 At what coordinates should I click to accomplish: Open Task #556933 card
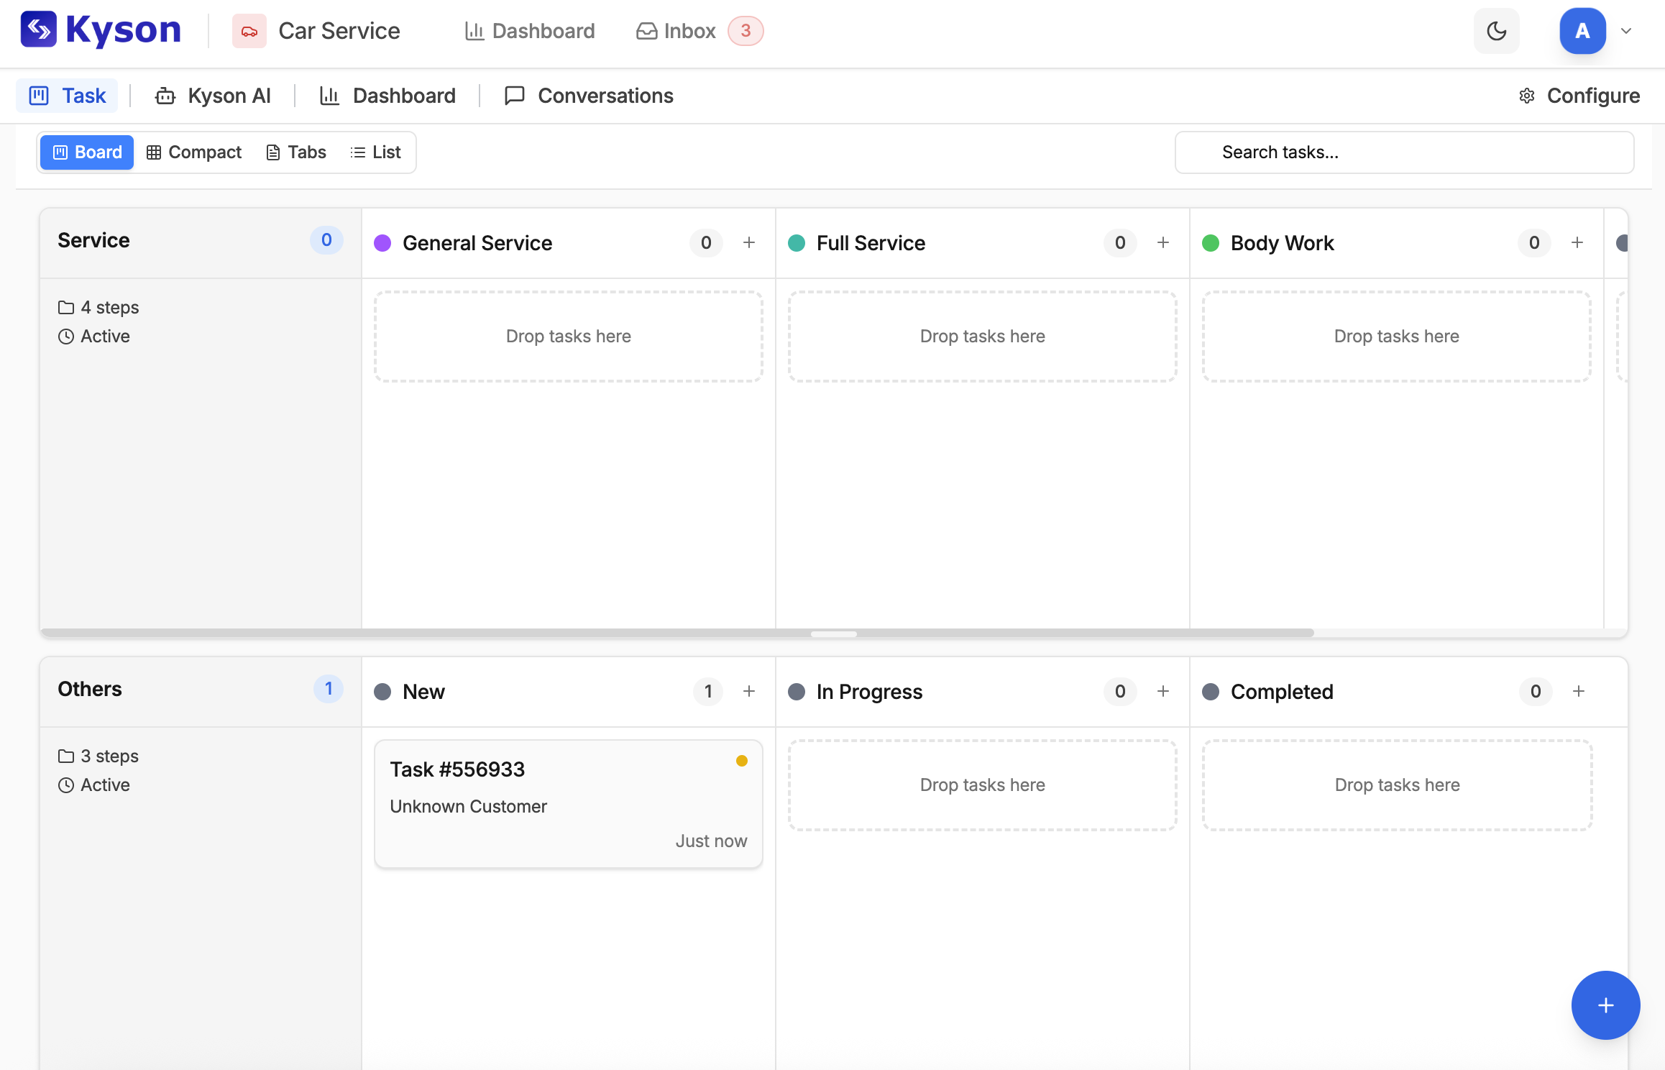[567, 803]
